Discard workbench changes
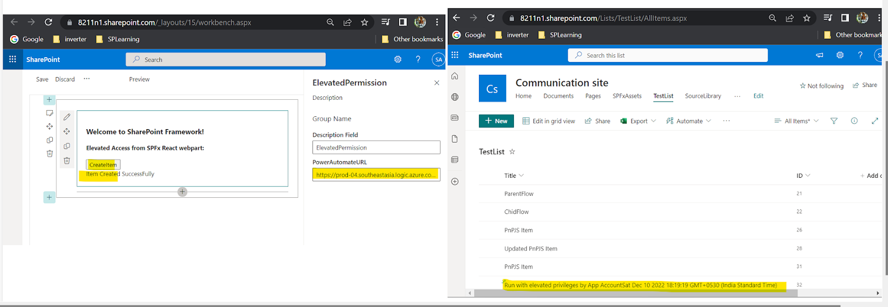Image resolution: width=888 pixels, height=307 pixels. coord(65,79)
